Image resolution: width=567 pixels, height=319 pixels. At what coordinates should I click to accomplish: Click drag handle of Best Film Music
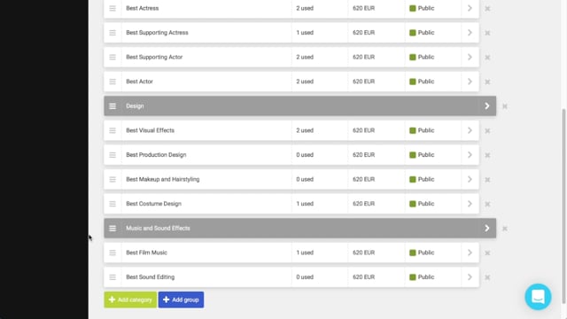click(113, 253)
